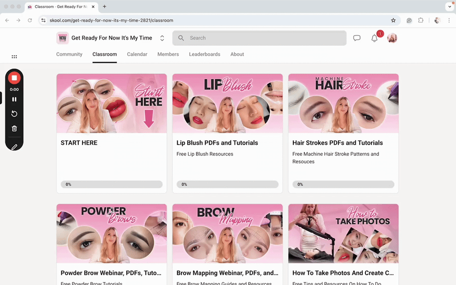
Task: Open the About tab
Action: pos(237,54)
